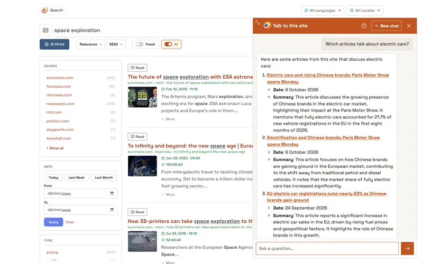Open 'EU electric car registrations jump' chat link
The width and height of the screenshot is (423, 264).
(x=326, y=197)
